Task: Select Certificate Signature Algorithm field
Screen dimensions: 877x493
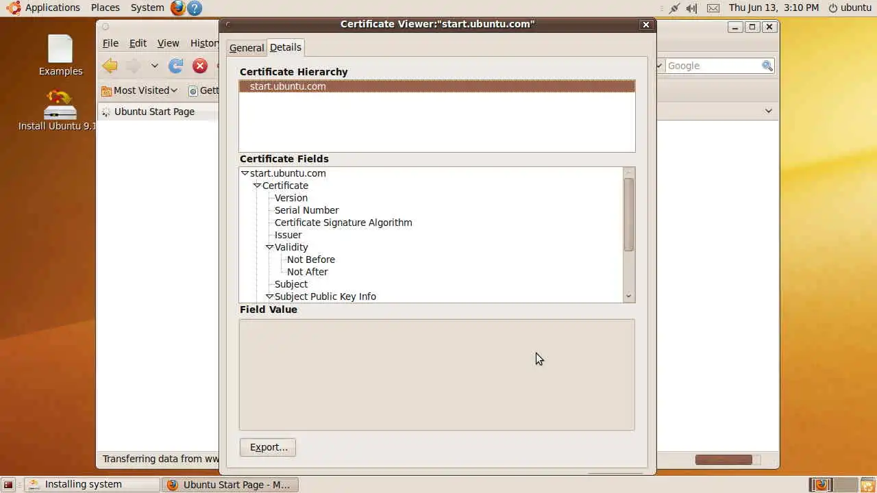Action: tap(343, 223)
